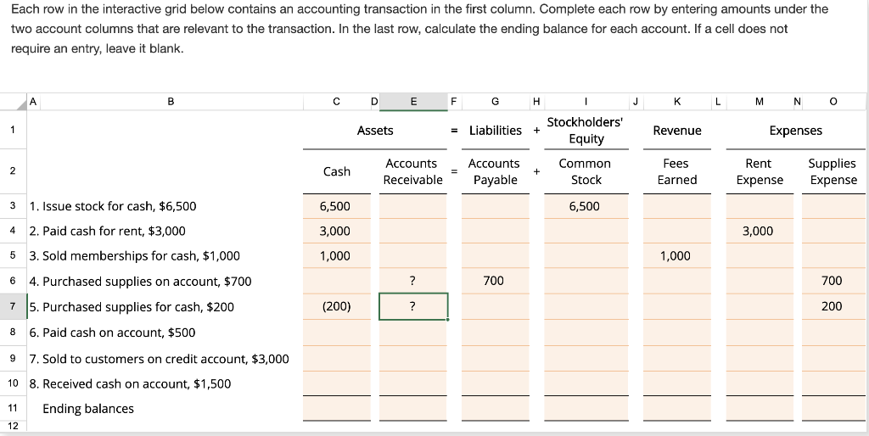
Task: Click Accounts Receivable cell in row 7
Action: pos(413,306)
